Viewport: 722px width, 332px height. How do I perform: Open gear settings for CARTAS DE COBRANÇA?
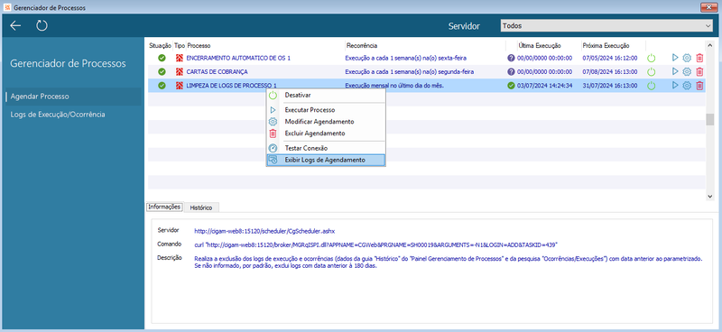point(687,72)
